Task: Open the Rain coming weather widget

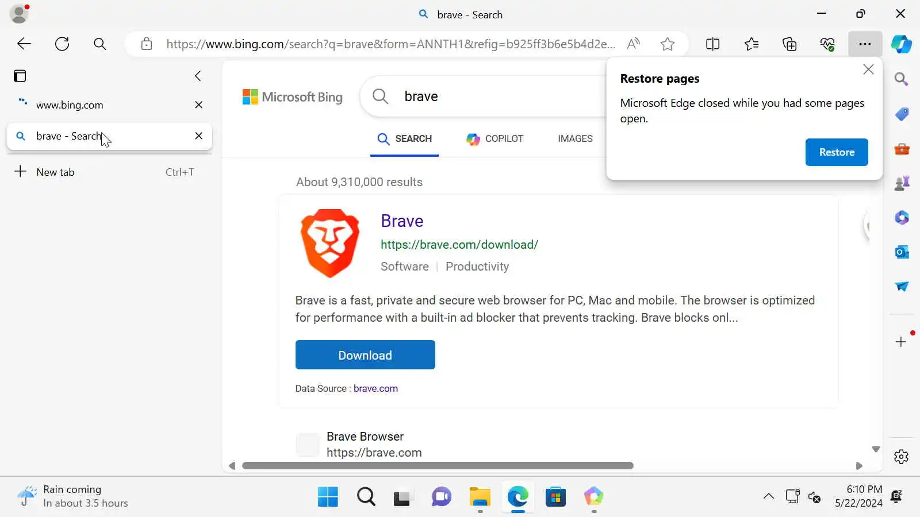Action: [x=72, y=496]
